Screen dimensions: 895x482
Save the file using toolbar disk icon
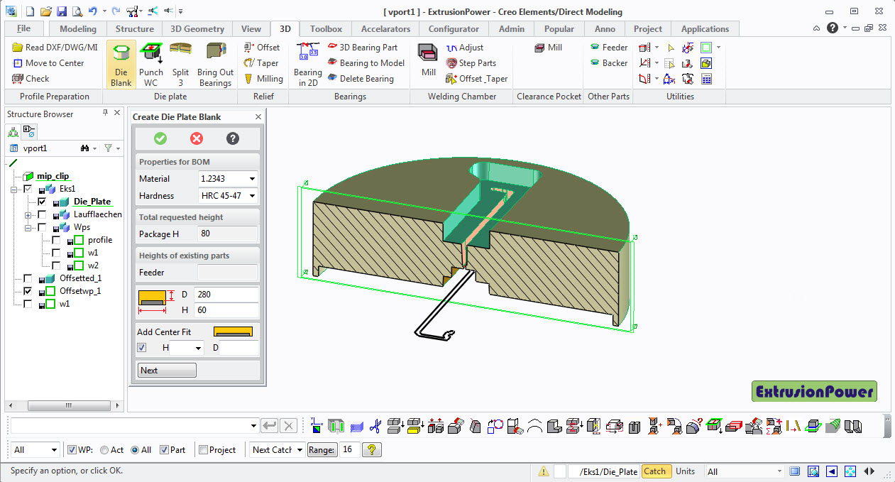coord(61,11)
